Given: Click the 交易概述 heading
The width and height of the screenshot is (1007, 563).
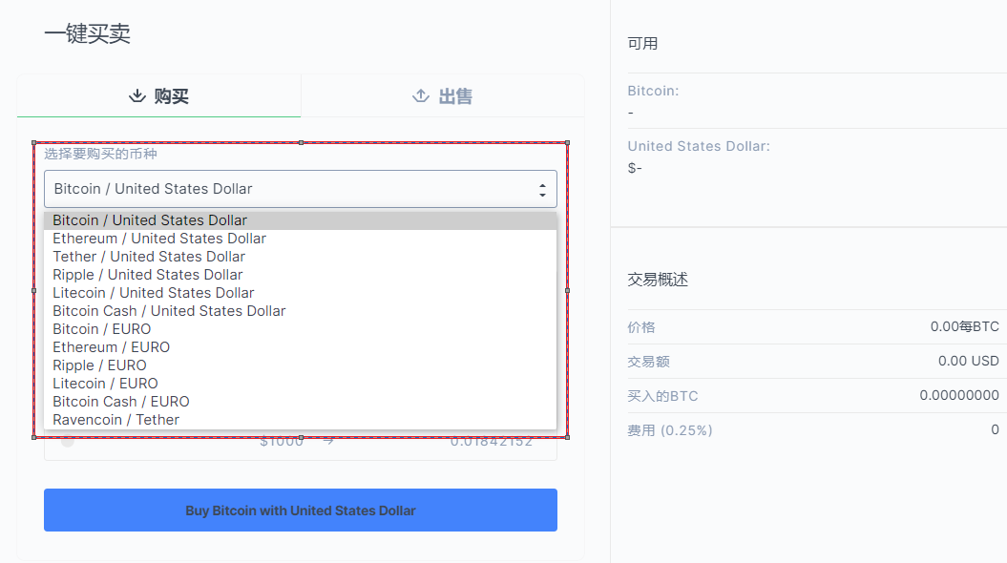Looking at the screenshot, I should tap(658, 280).
